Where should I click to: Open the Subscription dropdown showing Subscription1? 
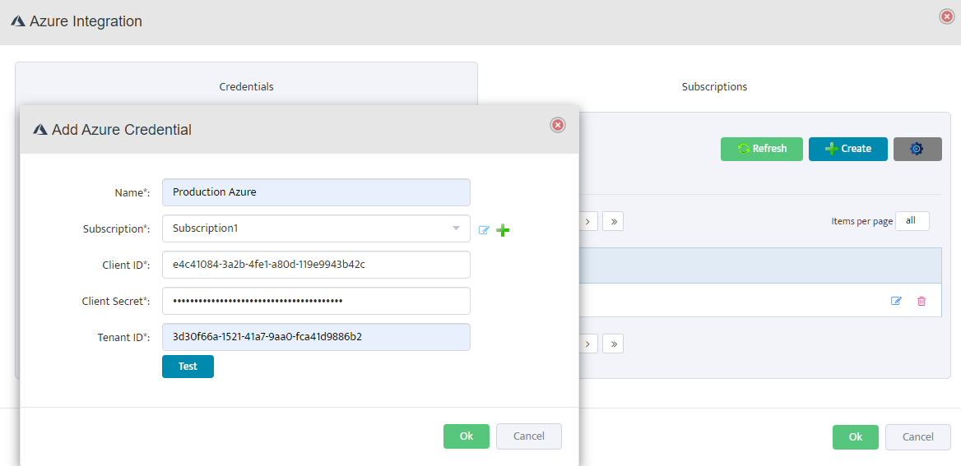click(x=316, y=228)
